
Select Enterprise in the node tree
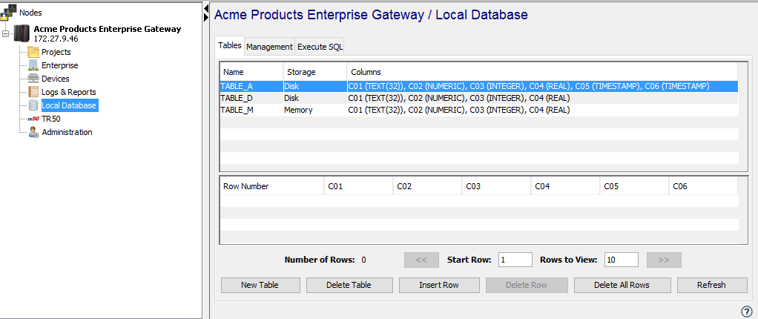point(60,65)
